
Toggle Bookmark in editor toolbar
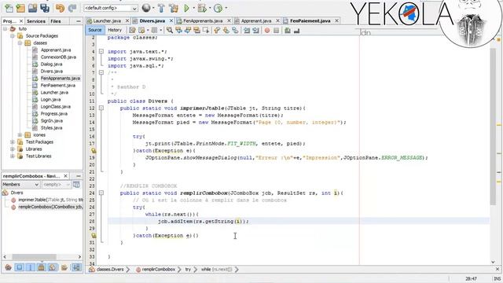(235, 30)
